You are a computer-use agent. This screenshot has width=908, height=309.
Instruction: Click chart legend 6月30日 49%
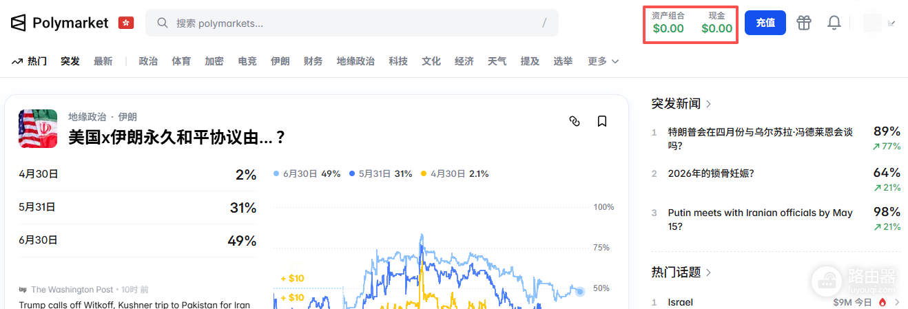pyautogui.click(x=307, y=174)
